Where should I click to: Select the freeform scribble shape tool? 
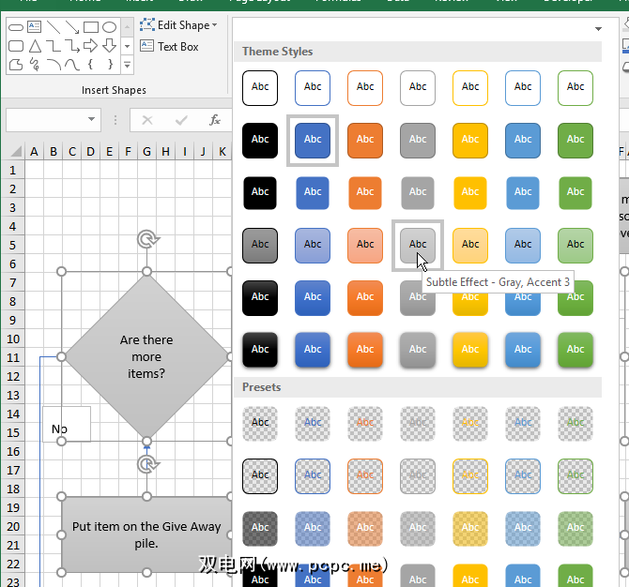(x=35, y=64)
